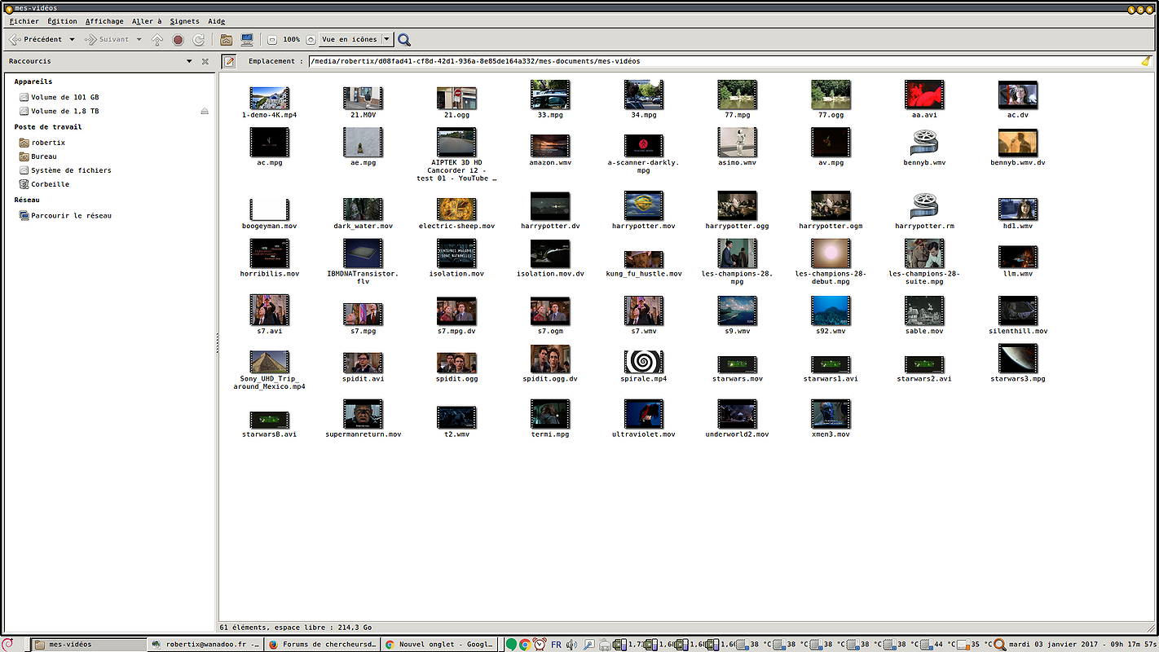Click the red stop loading icon

tap(178, 39)
